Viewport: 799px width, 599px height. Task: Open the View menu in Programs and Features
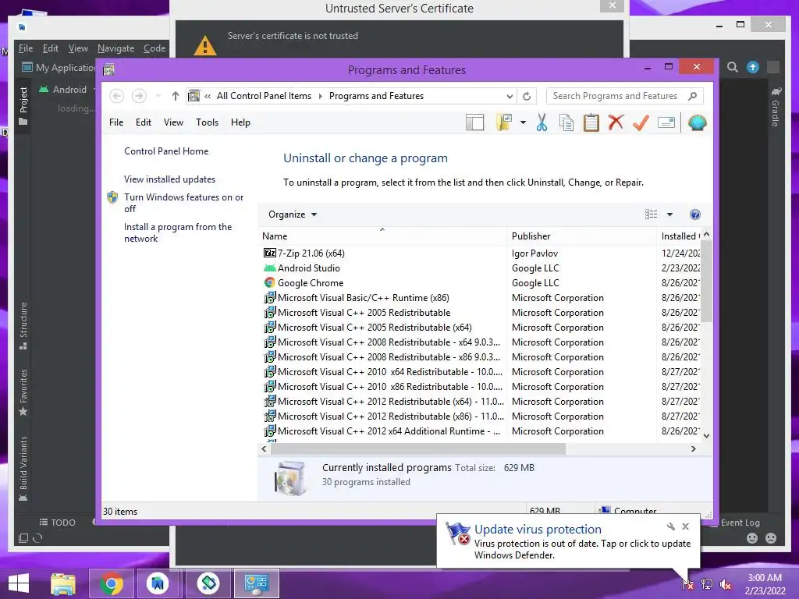pyautogui.click(x=173, y=122)
